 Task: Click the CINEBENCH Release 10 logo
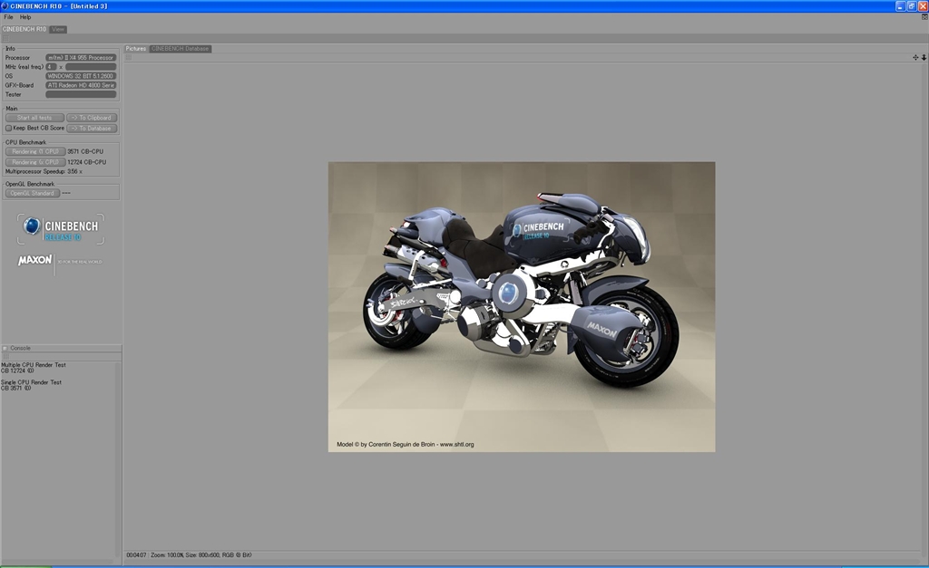60,228
